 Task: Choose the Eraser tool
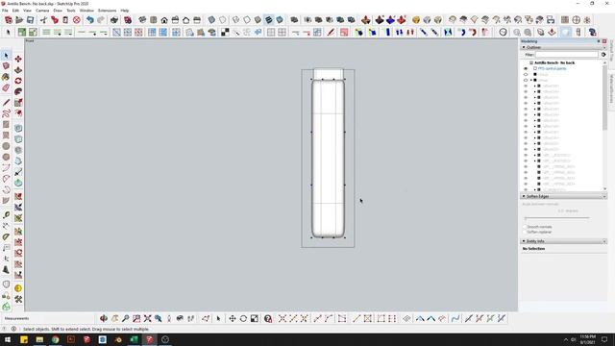click(x=6, y=87)
